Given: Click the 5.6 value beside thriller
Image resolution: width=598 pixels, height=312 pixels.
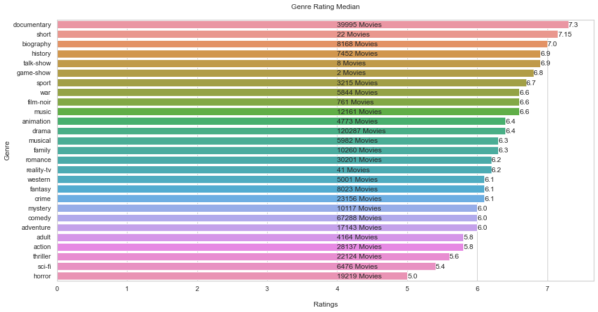Looking at the screenshot, I should point(454,256).
